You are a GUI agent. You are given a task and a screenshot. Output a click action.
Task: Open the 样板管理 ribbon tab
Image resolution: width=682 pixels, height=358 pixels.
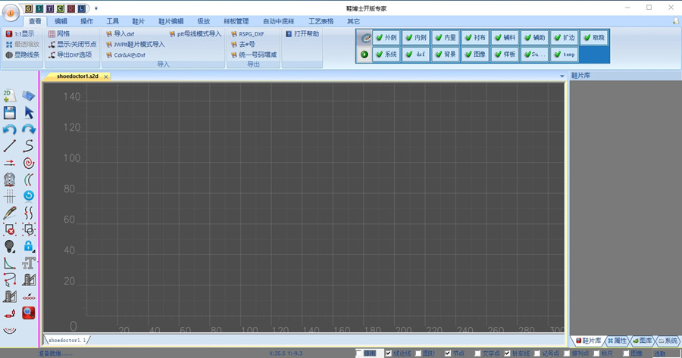tap(236, 21)
